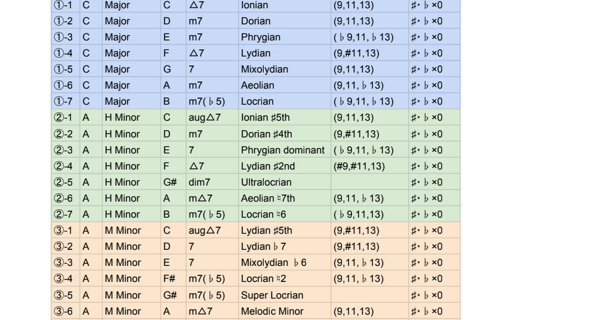Click the Mixolydian scale cell

coord(284,70)
